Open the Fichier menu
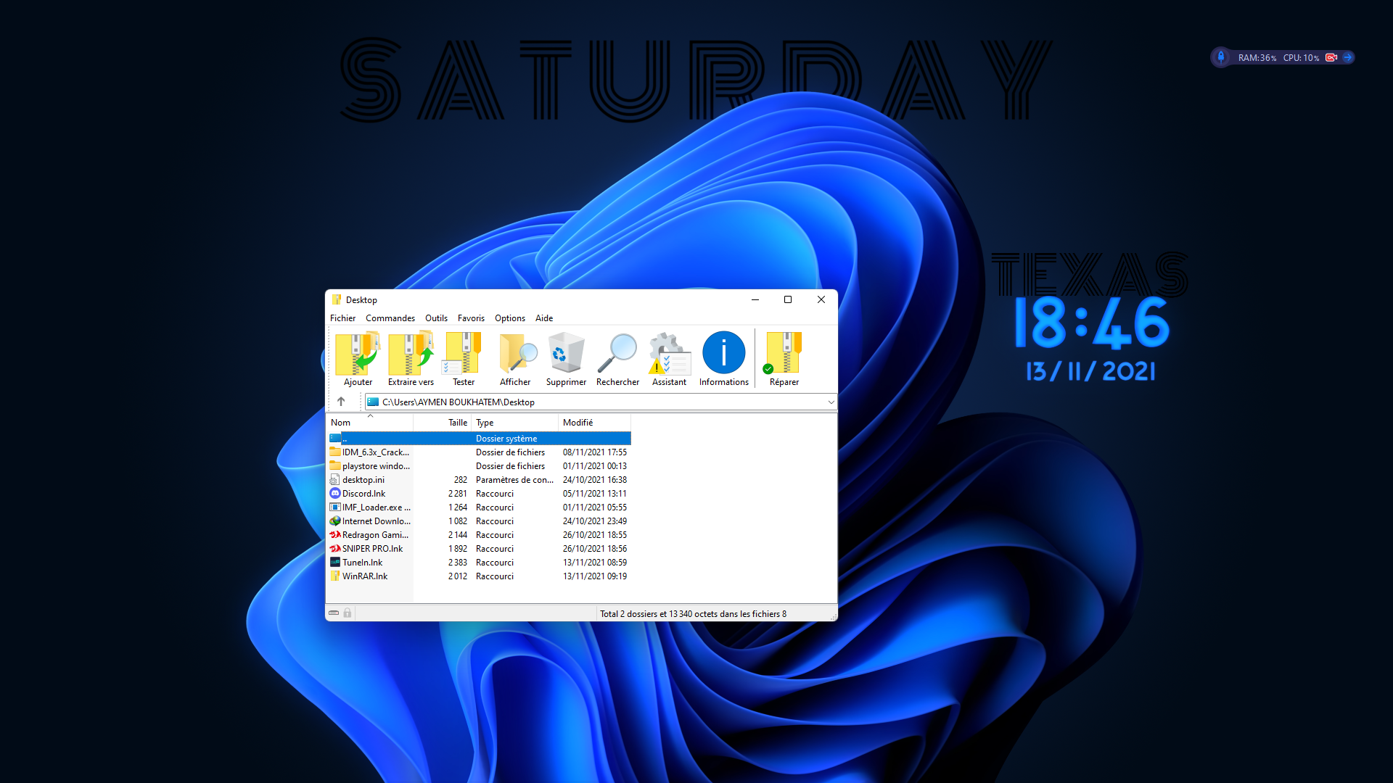The image size is (1393, 783). point(342,318)
